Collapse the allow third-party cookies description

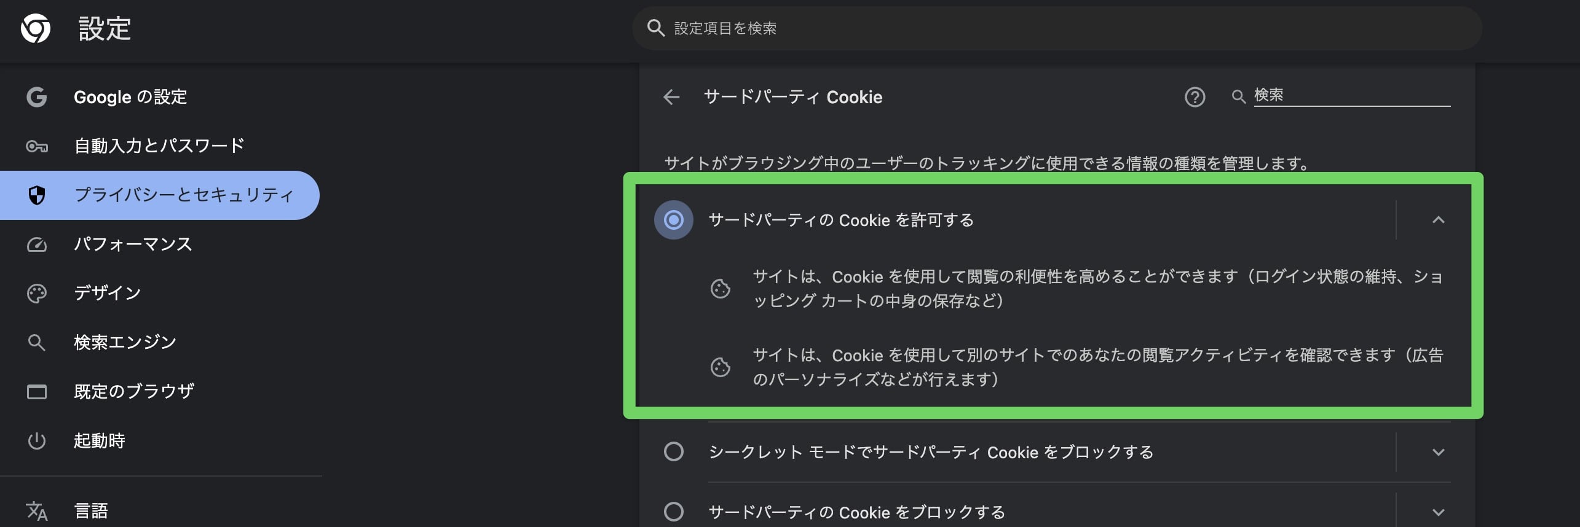[x=1437, y=219]
